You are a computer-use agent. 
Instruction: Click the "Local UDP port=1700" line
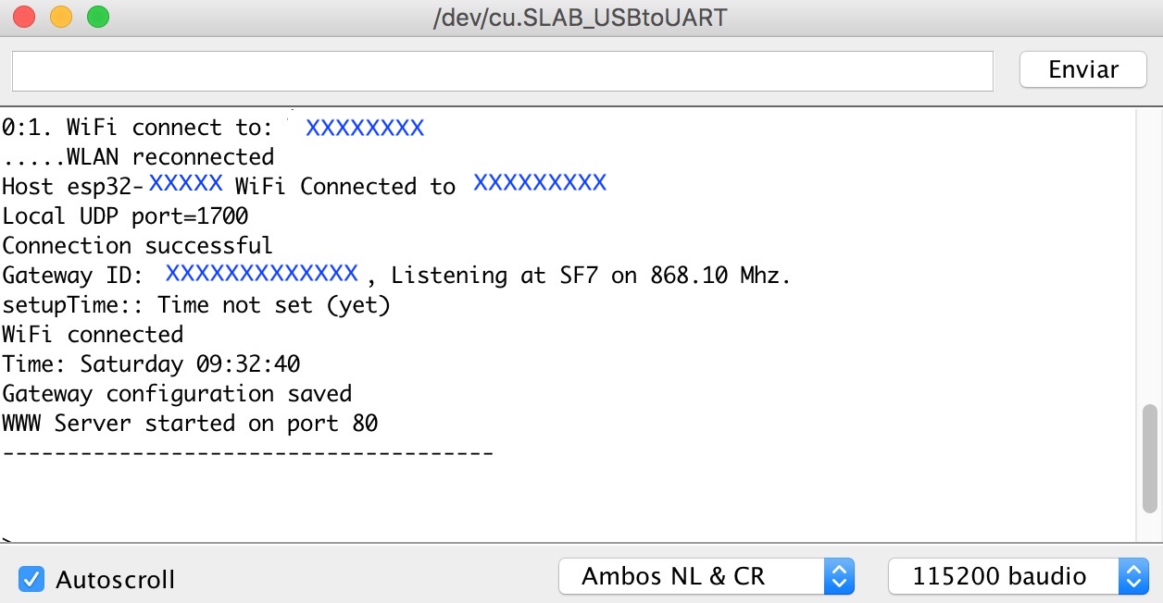click(x=125, y=216)
